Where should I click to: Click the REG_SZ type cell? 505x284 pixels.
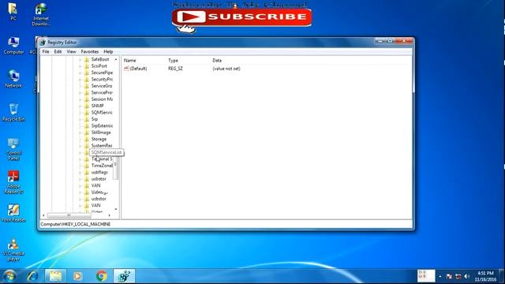click(175, 69)
